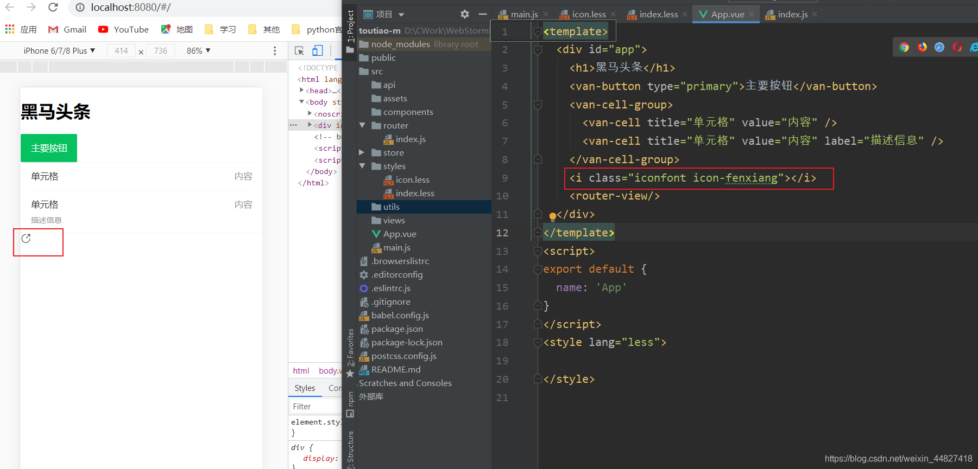Open preview in Opera browser icon
The image size is (978, 469).
tap(957, 47)
